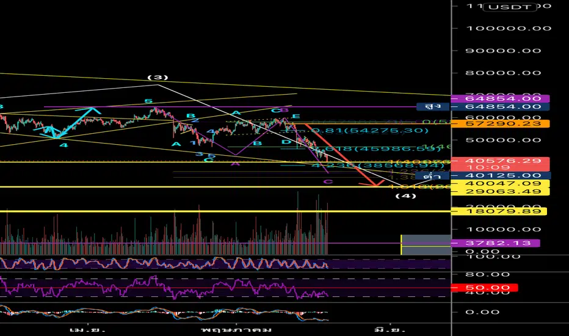Screen dimensions: 569x336
Task: Select the 0.618(45986.59) Fibonacci level
Action: 376,148
